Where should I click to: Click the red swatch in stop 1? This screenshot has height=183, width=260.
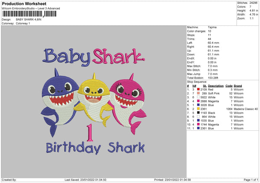pyautogui.click(x=198, y=89)
